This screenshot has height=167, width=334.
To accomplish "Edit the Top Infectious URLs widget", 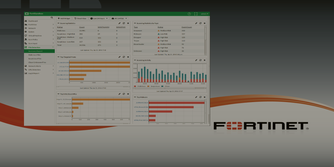I will point(120,94).
